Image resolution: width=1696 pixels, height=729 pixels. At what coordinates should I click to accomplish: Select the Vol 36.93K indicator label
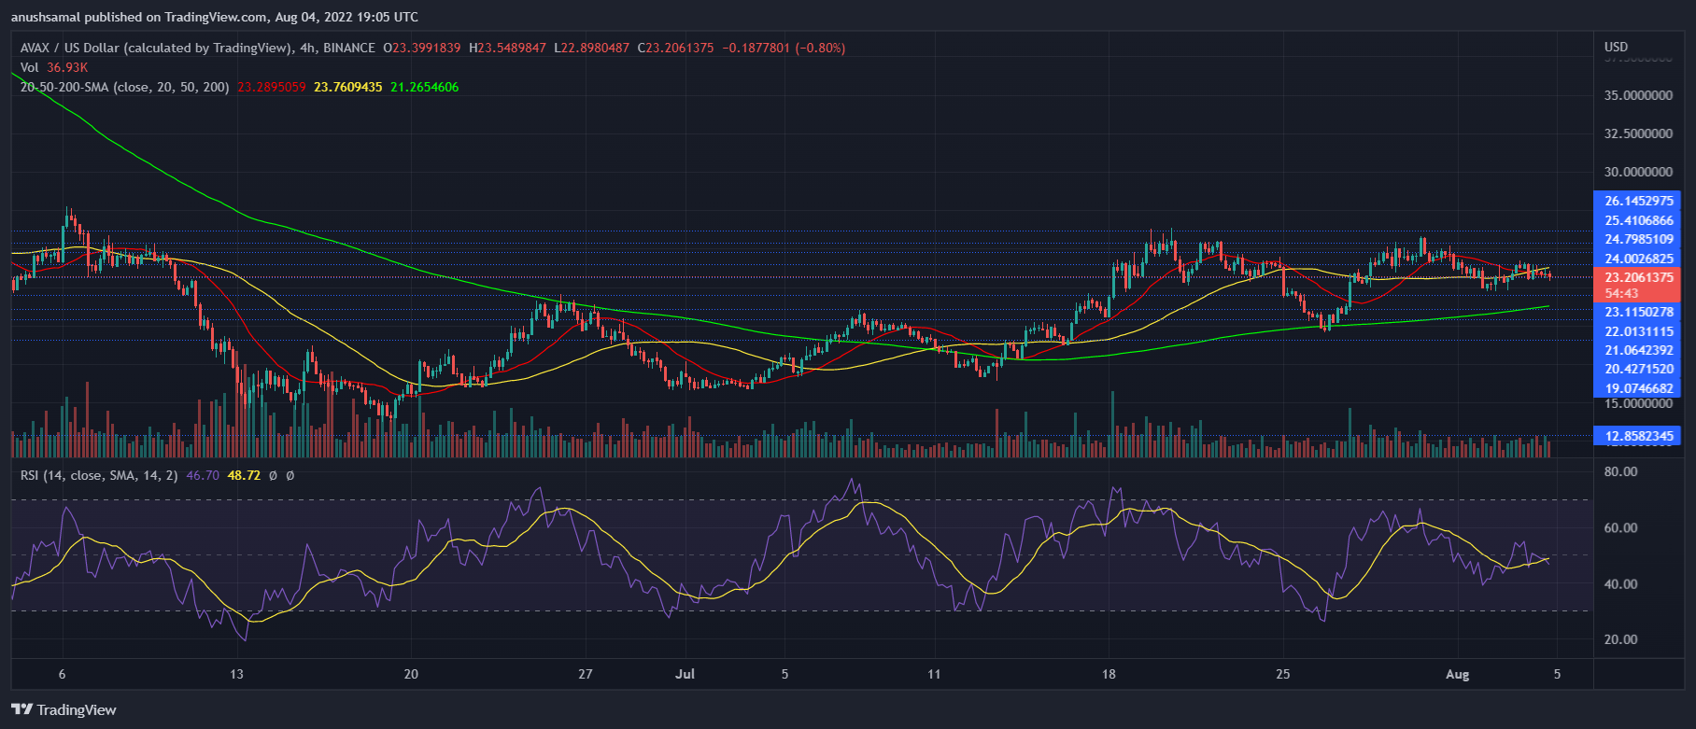point(54,67)
